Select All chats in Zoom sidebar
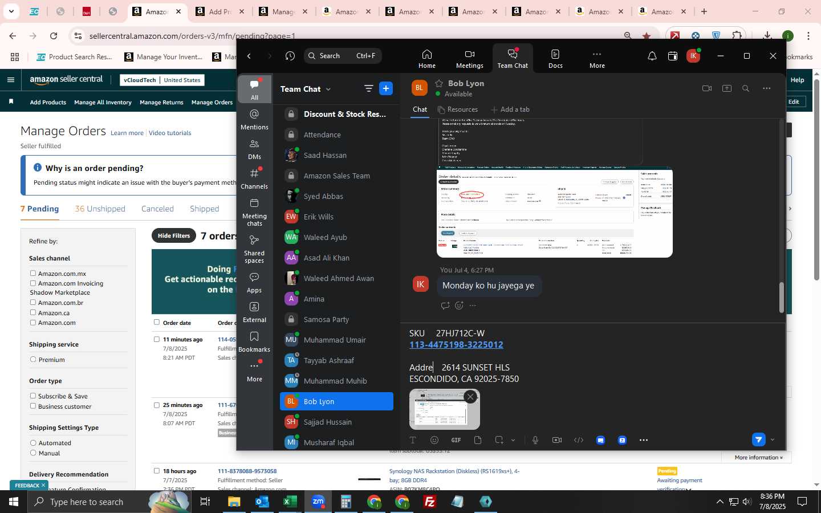The height and width of the screenshot is (513, 821). 254,89
